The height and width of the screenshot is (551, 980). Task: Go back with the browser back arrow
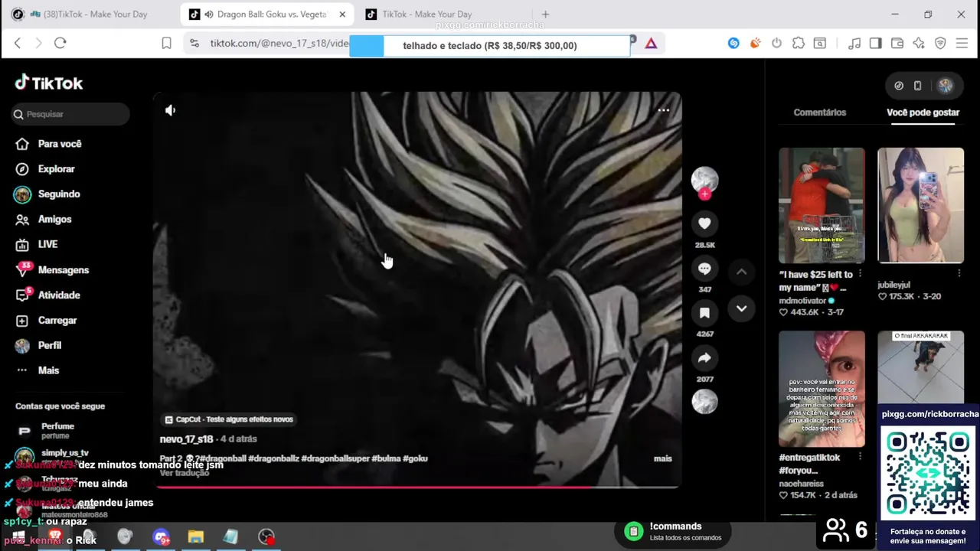click(17, 44)
